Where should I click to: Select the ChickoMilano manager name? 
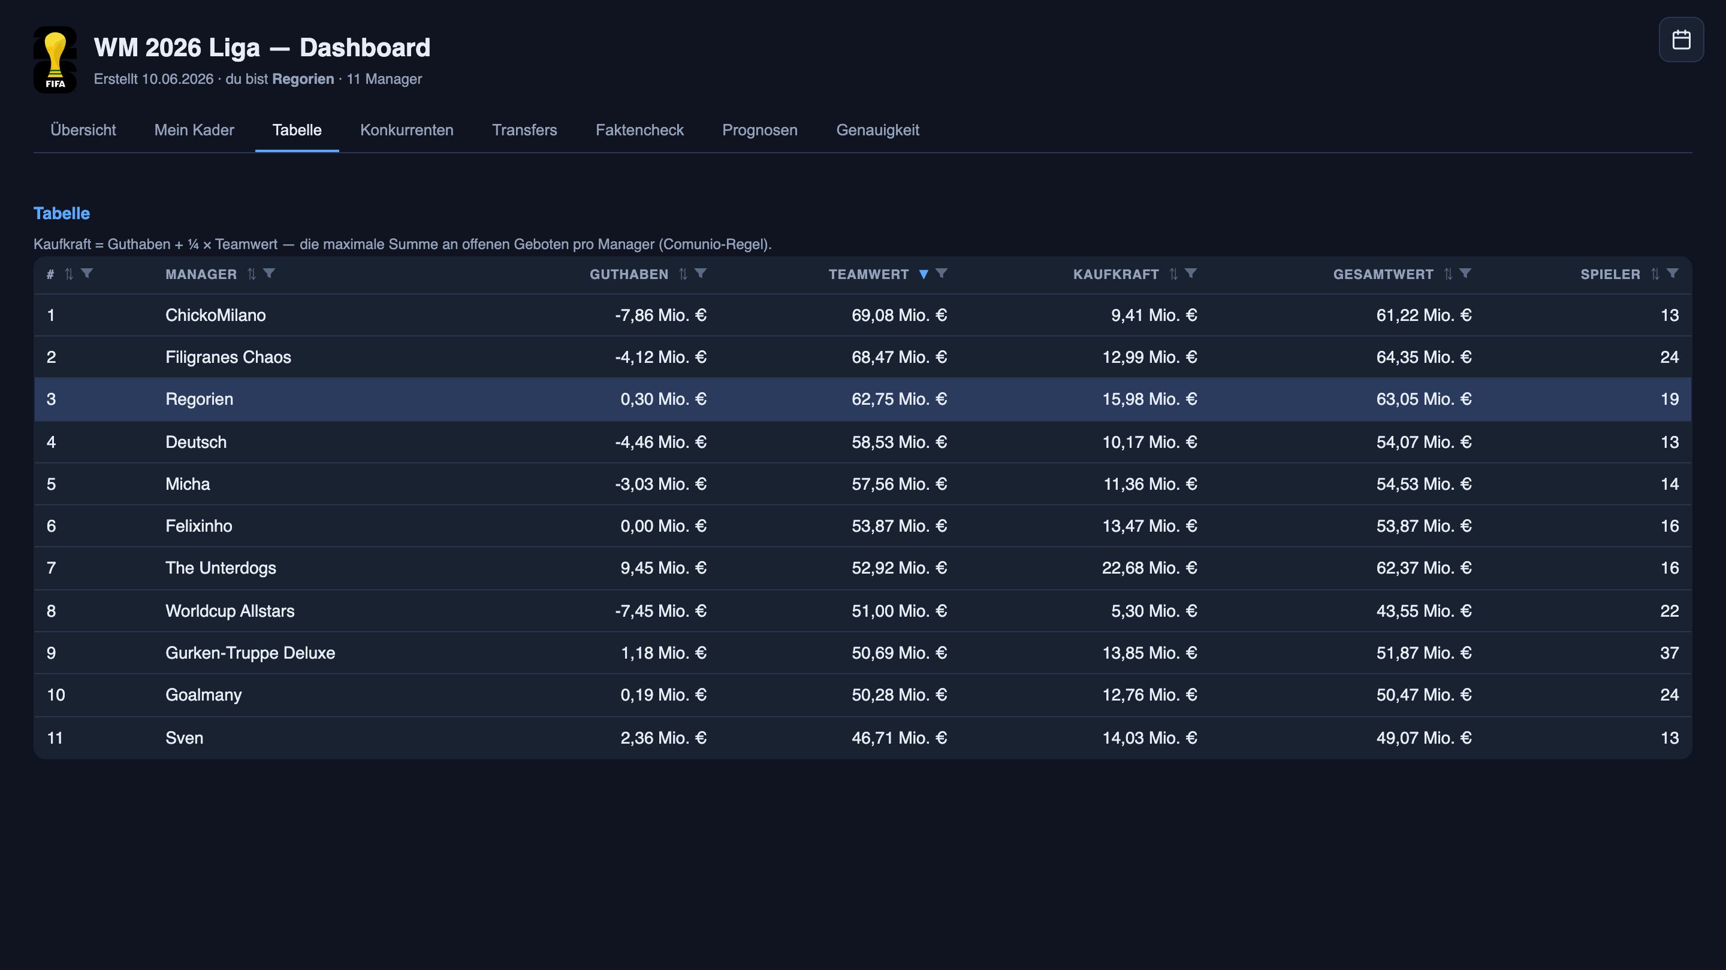click(215, 316)
